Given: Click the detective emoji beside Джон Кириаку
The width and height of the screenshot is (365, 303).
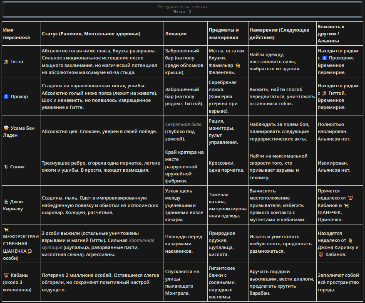Looking at the screenshot, I should point(6,202).
